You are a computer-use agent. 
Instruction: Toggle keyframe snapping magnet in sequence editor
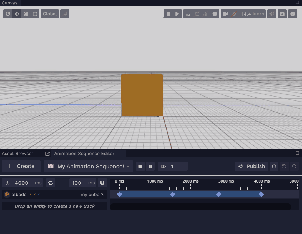(x=102, y=183)
